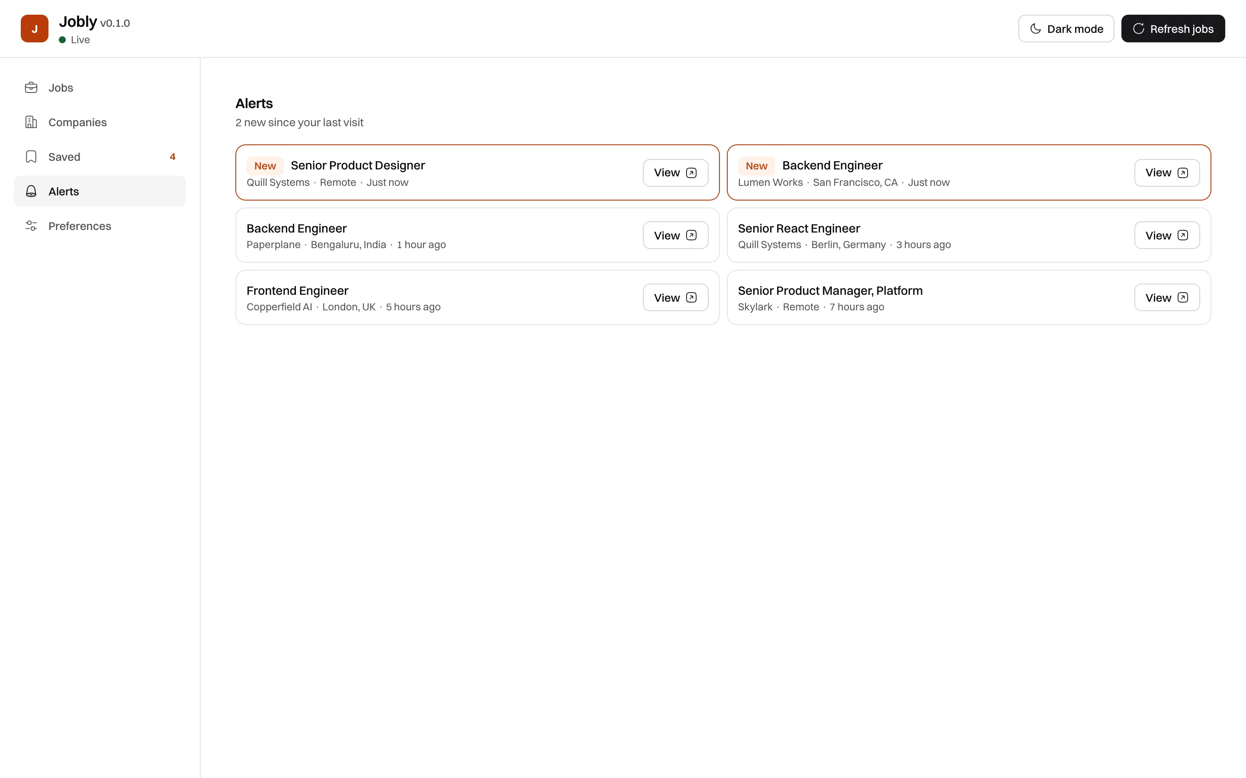Click open-arrow icon on Senior Product Designer card

[691, 172]
